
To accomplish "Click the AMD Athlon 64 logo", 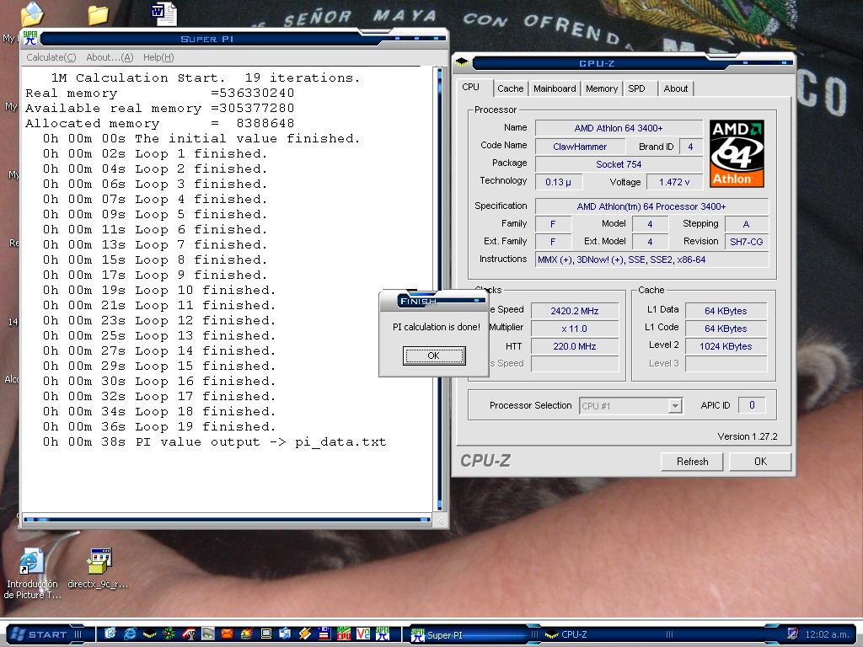I will tap(737, 153).
